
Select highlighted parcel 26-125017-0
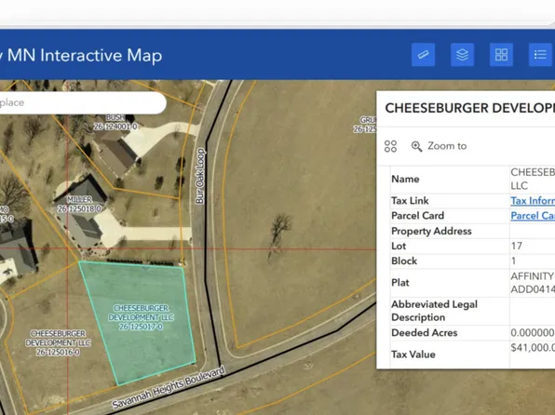(x=141, y=317)
